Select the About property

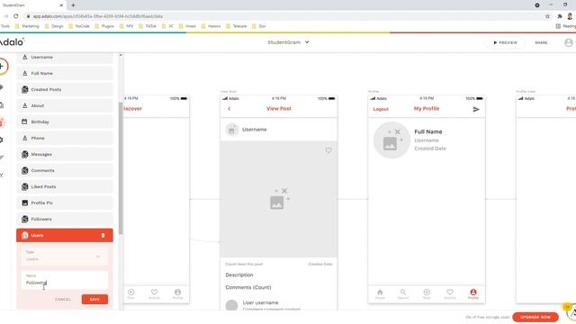[65, 106]
